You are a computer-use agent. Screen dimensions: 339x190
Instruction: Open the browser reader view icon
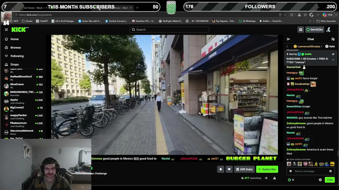(280, 15)
